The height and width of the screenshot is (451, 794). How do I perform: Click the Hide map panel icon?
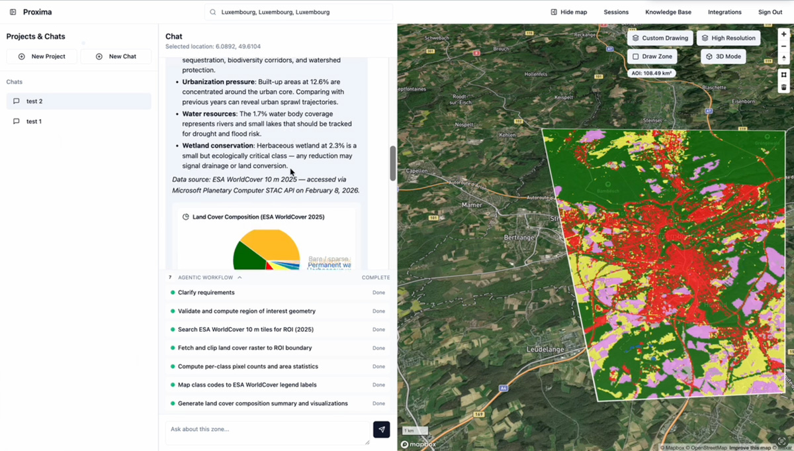click(554, 12)
